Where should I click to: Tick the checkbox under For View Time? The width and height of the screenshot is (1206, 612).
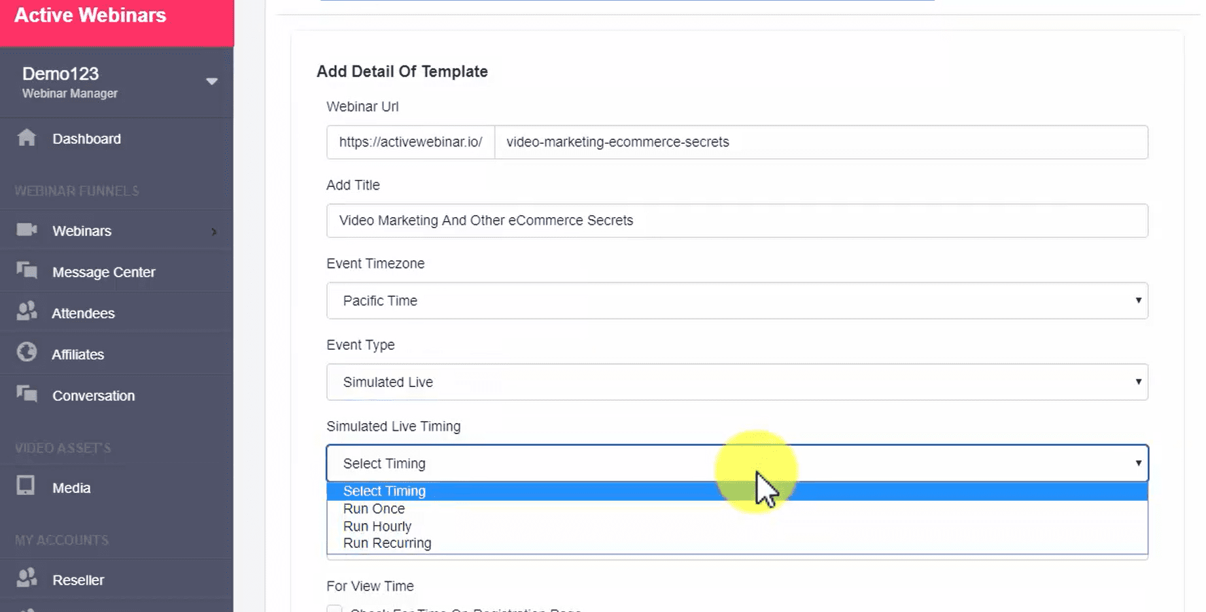(x=334, y=608)
